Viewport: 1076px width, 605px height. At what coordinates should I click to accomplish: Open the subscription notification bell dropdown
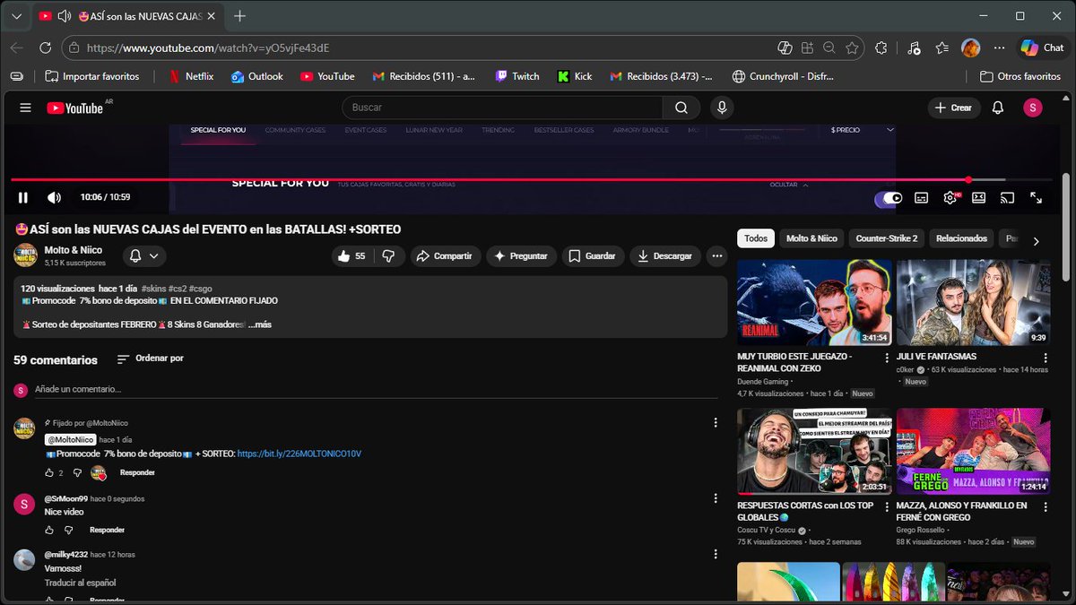point(144,256)
